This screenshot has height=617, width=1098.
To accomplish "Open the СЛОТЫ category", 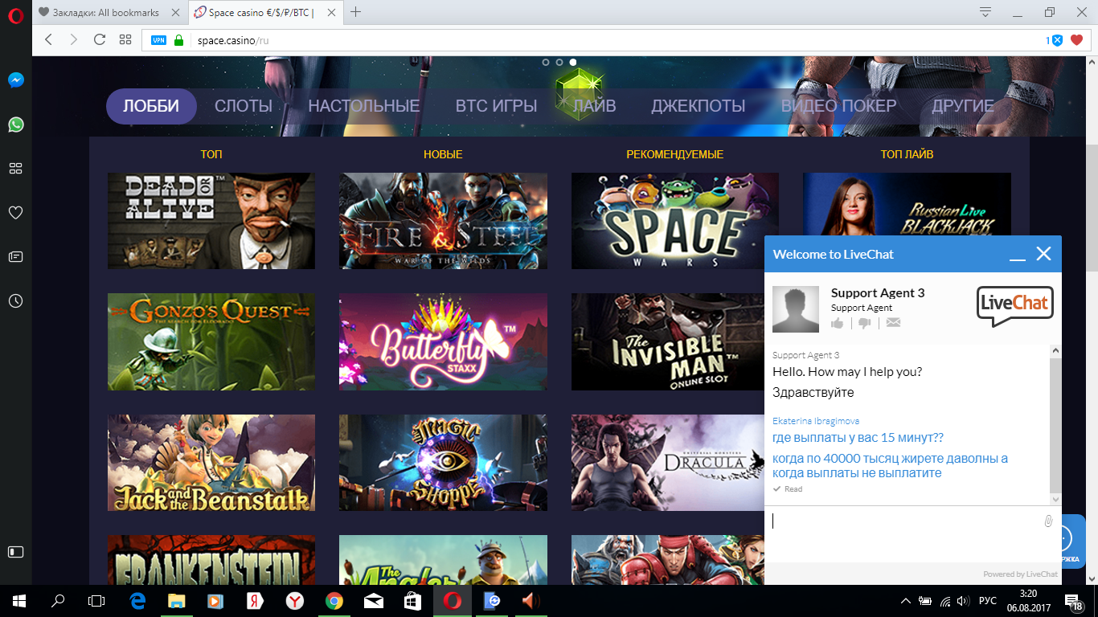I will (x=244, y=106).
